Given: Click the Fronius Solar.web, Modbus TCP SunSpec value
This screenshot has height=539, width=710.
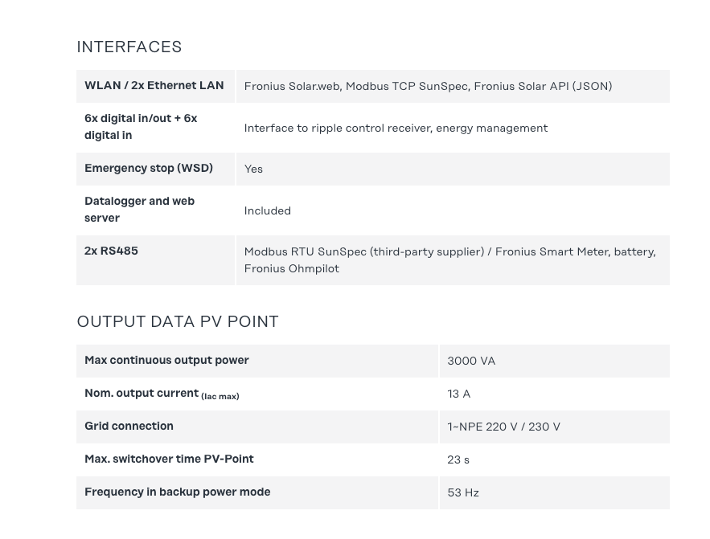Looking at the screenshot, I should [428, 86].
